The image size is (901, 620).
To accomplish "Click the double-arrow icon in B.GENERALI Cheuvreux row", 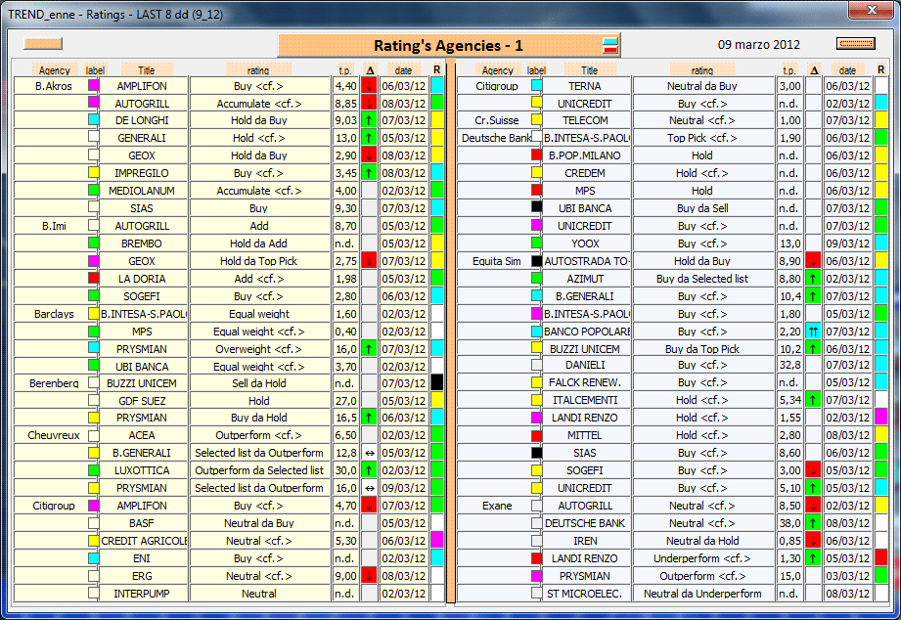I will coord(370,453).
